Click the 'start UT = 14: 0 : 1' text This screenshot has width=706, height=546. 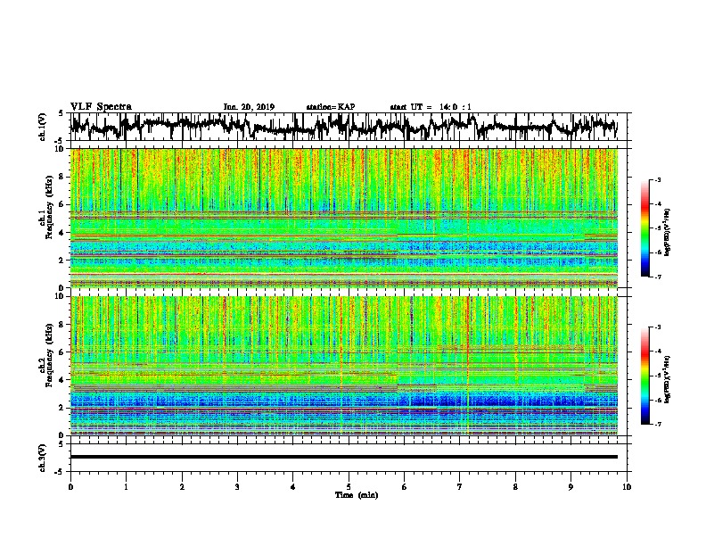(x=431, y=107)
